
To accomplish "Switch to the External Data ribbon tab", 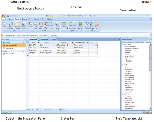I will pyautogui.click(x=26, y=19).
